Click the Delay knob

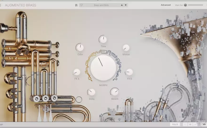(x=92, y=92)
